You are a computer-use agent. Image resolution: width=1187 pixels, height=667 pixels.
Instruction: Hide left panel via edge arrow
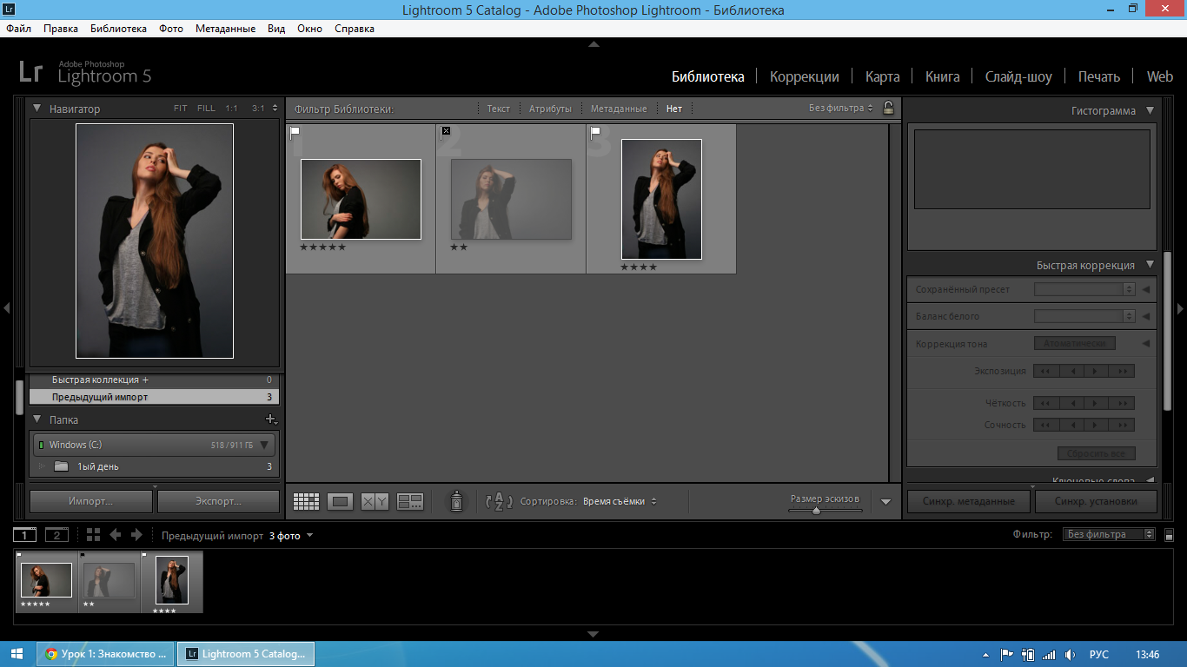tap(6, 308)
